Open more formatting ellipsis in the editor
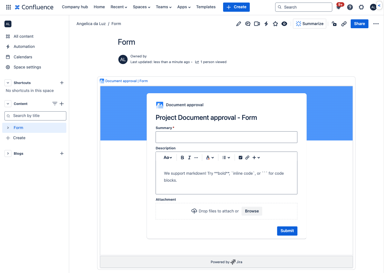 point(196,158)
